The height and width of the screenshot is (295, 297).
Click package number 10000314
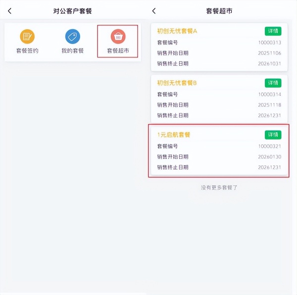[269, 94]
